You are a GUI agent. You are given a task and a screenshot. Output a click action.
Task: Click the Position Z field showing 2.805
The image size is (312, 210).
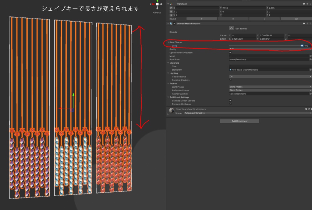tap(290, 8)
